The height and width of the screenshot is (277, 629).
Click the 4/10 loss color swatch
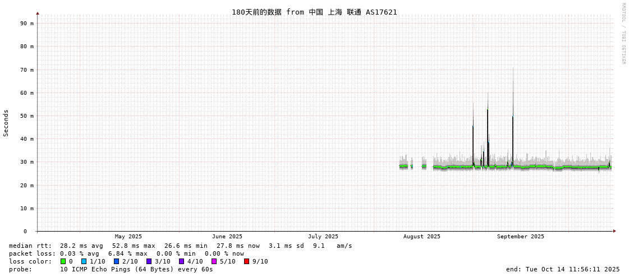point(181,261)
